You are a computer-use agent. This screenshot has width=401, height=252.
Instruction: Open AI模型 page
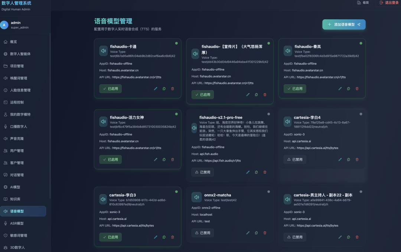point(23,187)
